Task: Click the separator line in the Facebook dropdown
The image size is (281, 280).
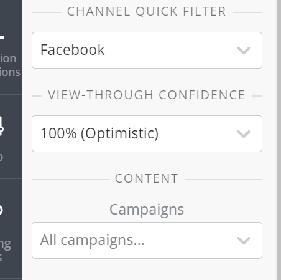Action: tap(226, 50)
